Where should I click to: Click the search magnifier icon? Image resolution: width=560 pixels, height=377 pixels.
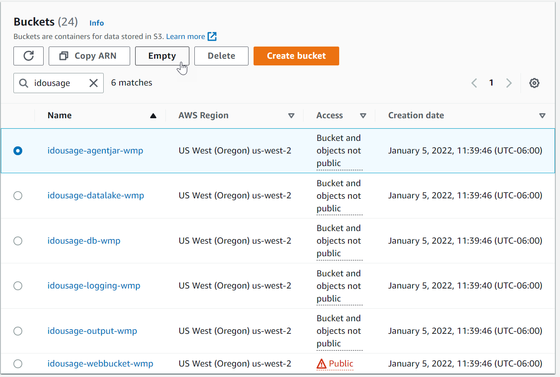[24, 83]
